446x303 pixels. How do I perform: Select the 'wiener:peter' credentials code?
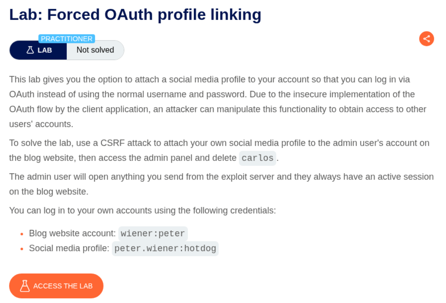153,234
